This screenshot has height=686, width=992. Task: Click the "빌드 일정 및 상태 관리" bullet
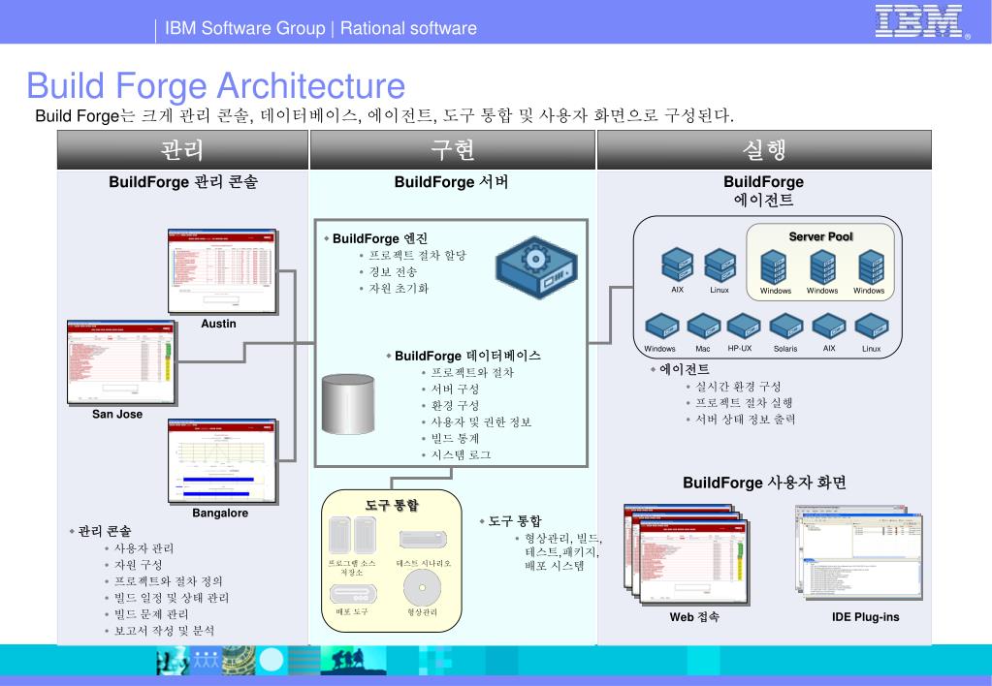(x=172, y=598)
